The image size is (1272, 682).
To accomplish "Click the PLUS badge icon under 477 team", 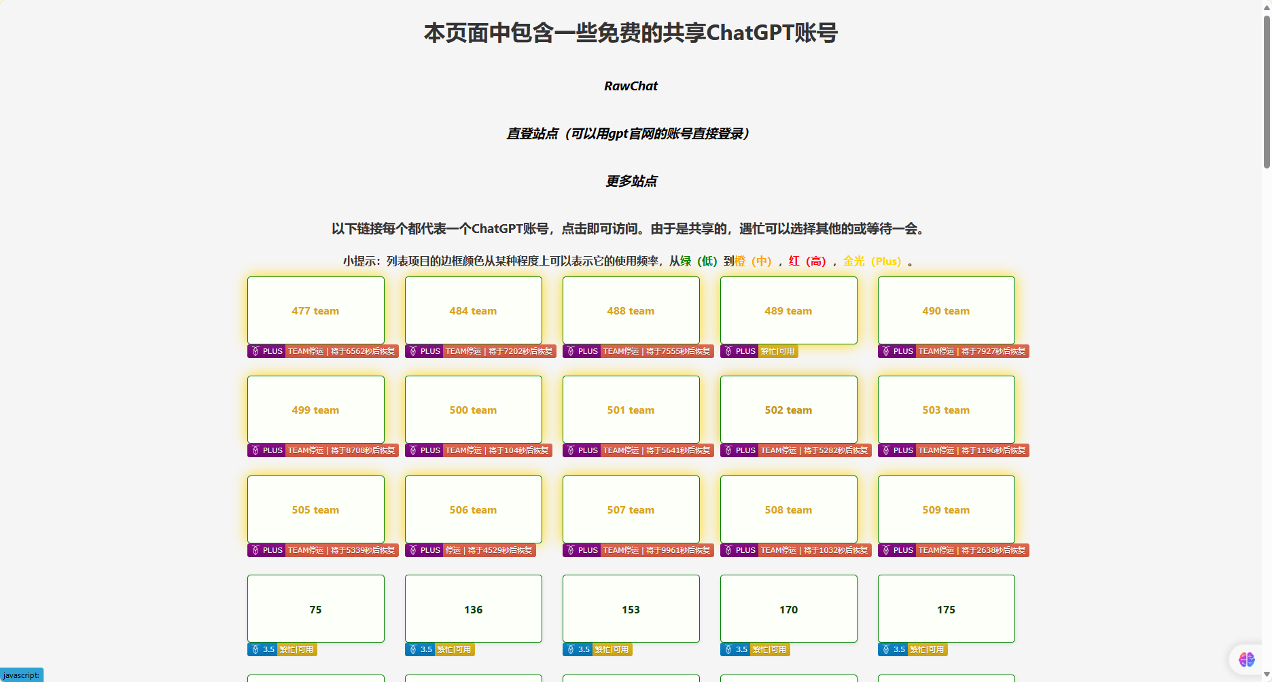I will pos(255,351).
